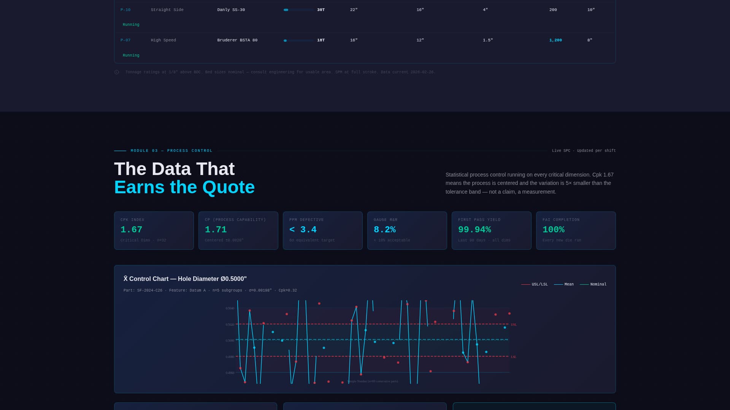Toggle the USL/LSL legend entry
730x410 pixels.
coord(535,284)
